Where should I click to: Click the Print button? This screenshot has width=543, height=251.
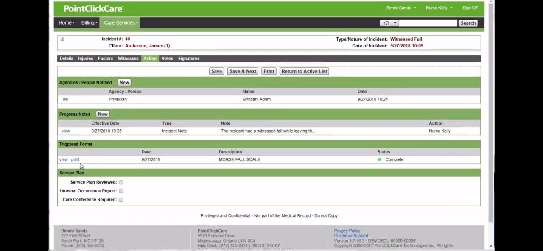[269, 71]
